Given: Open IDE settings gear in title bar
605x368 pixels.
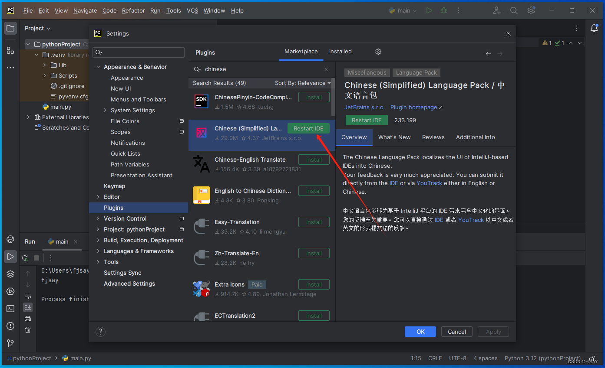Looking at the screenshot, I should (x=531, y=10).
